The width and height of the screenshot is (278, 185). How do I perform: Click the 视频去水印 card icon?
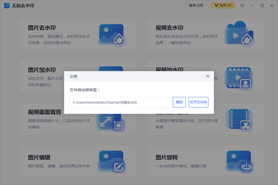click(239, 35)
